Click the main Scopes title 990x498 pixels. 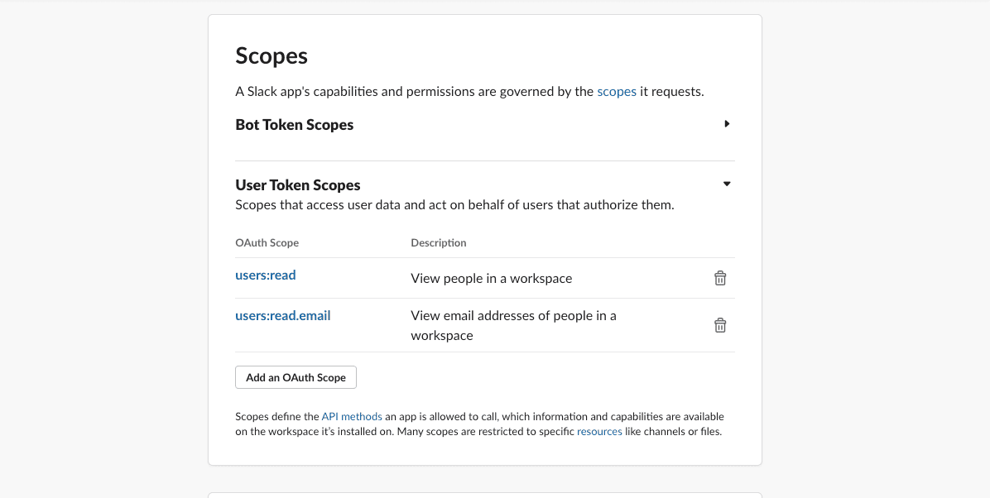tap(272, 55)
